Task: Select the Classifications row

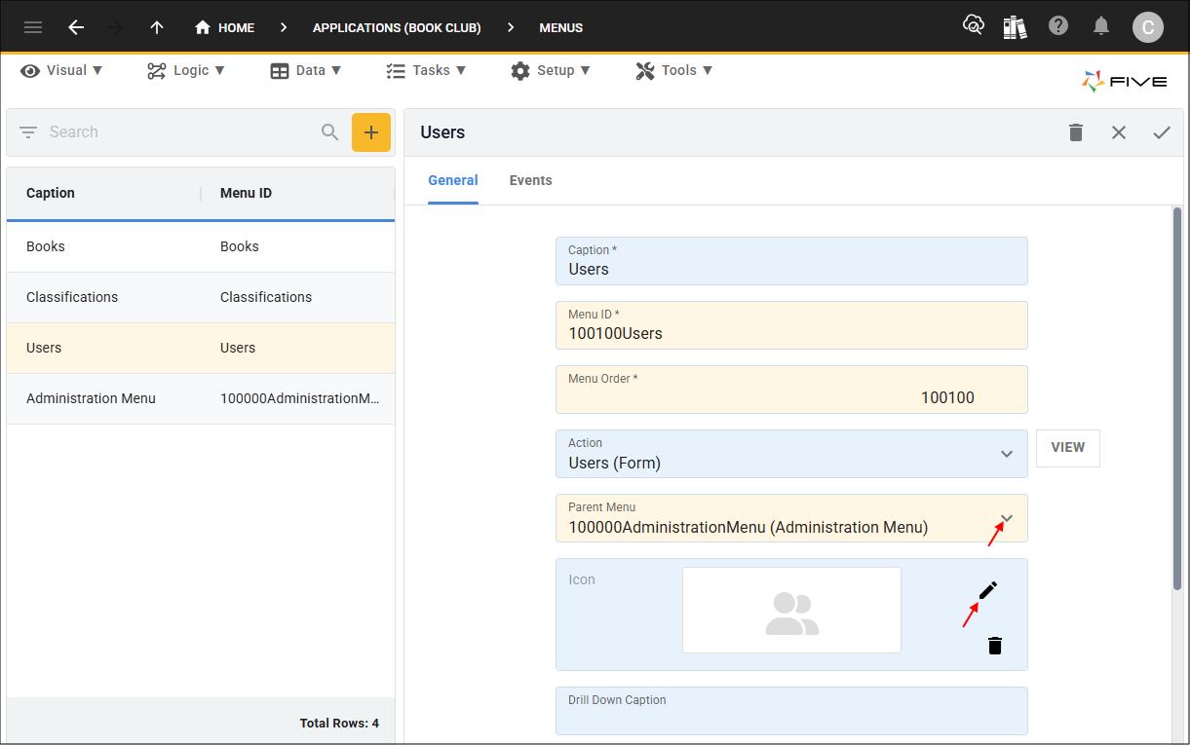Action: (x=201, y=297)
